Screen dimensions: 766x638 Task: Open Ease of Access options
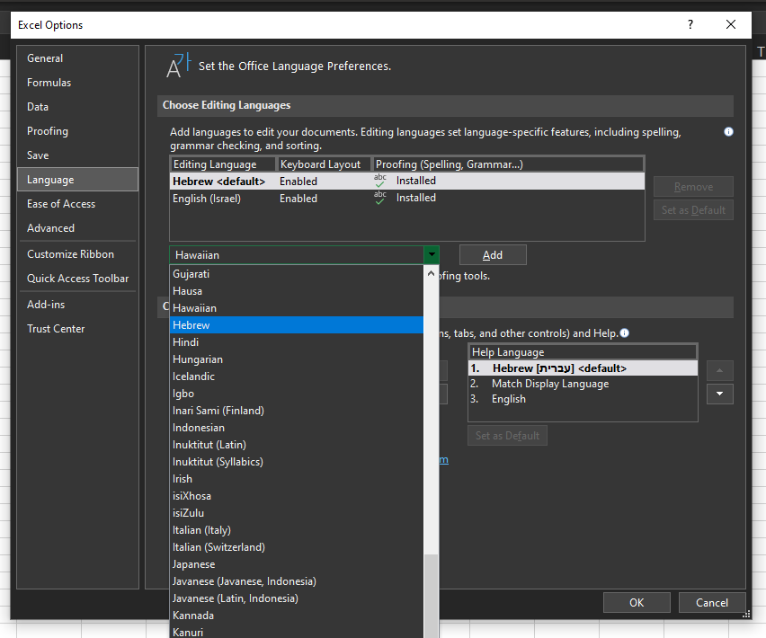coord(77,204)
